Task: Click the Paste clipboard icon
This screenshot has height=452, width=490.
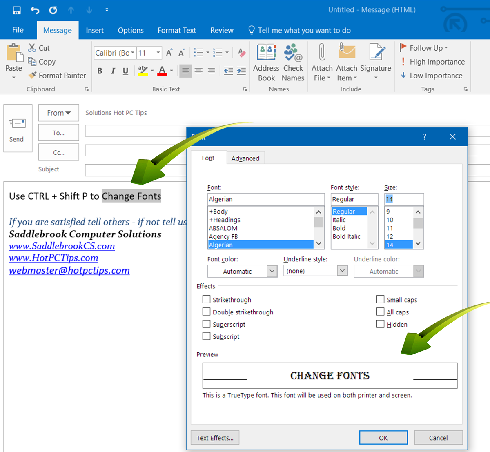Action: pos(14,53)
